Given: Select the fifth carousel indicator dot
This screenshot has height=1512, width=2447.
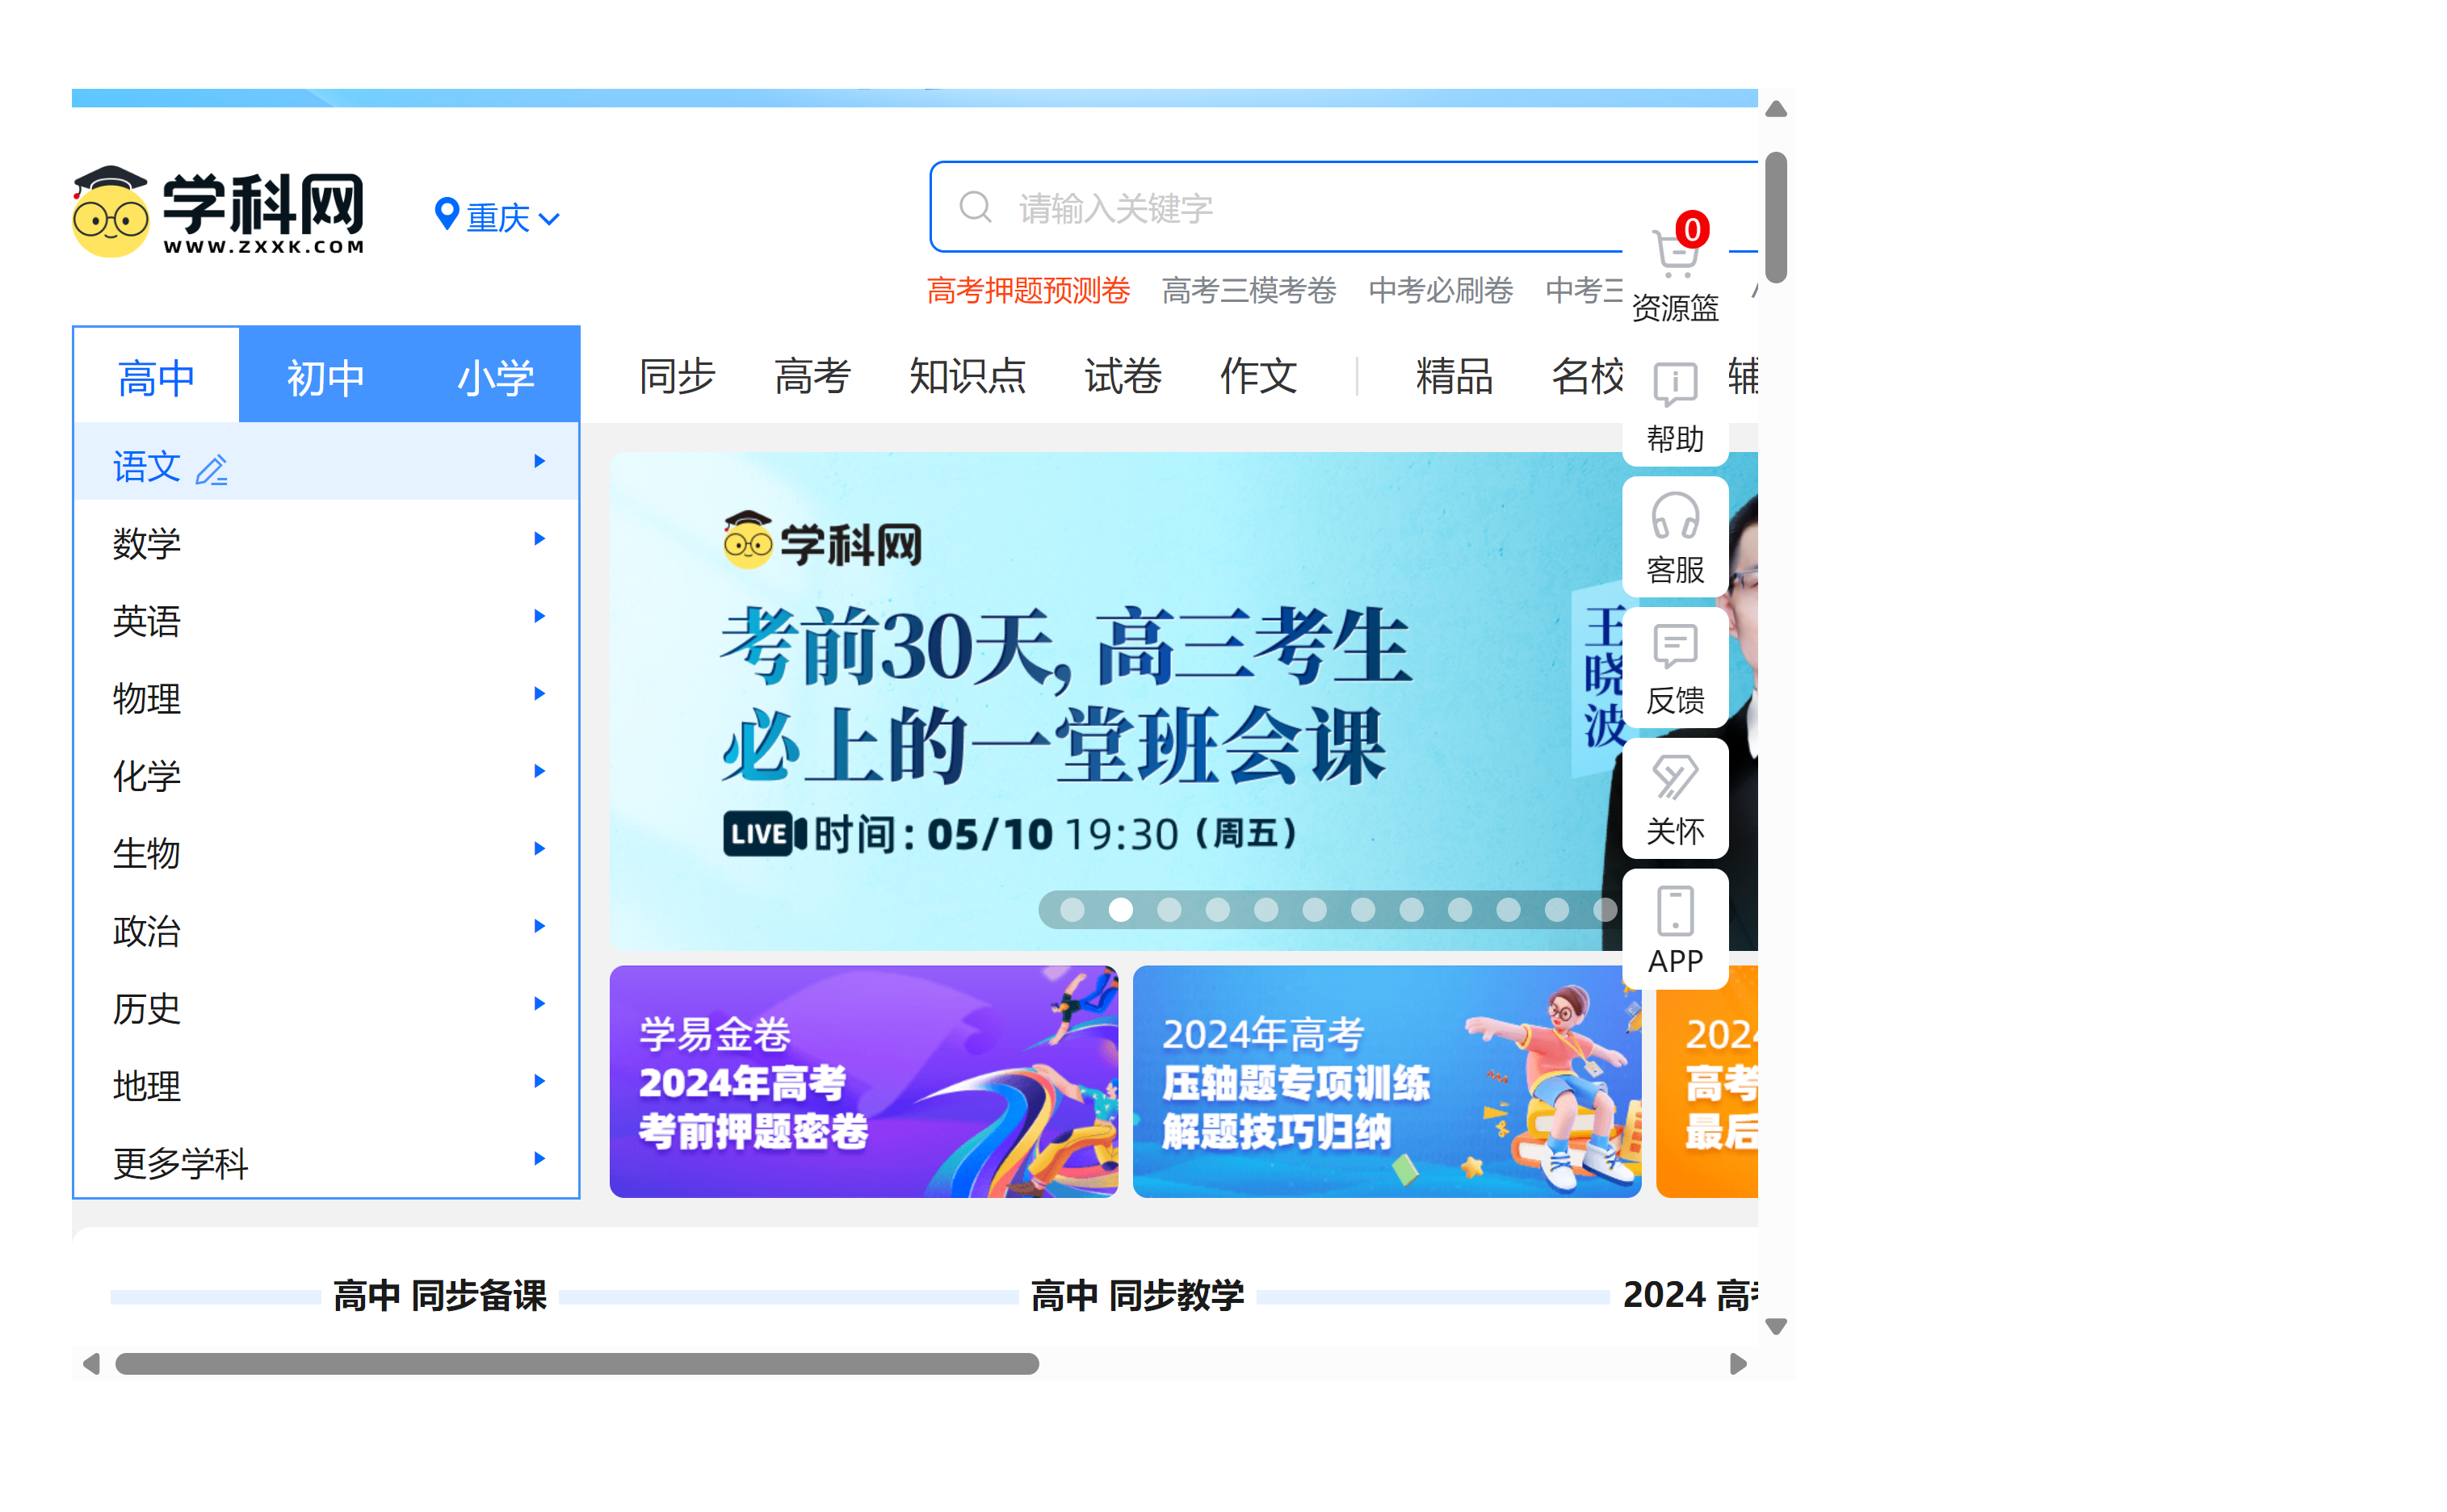Looking at the screenshot, I should pos(1266,909).
